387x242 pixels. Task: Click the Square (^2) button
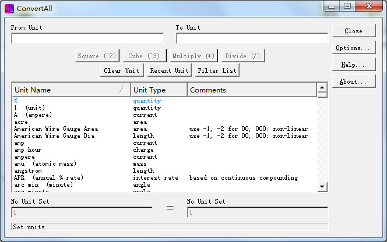97,56
